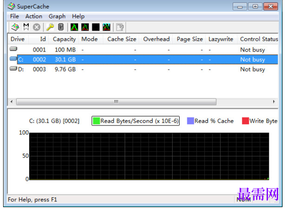Click the blank black graph toolbar icon
Image resolution: width=287 pixels, height=208 pixels.
pos(96,27)
